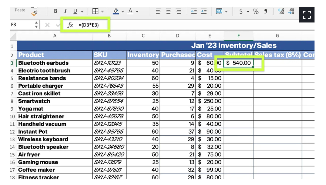Click the Format Painter brush icon
The image size is (326, 185).
34,13
